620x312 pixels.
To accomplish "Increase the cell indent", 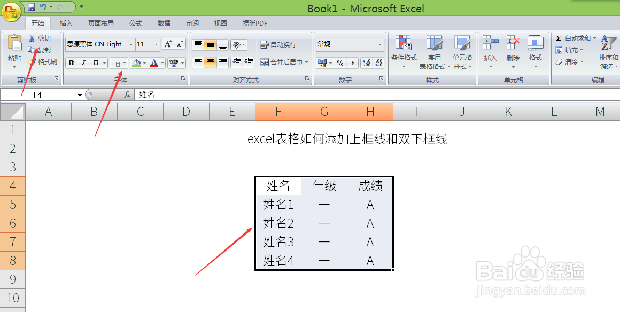I will pos(249,63).
